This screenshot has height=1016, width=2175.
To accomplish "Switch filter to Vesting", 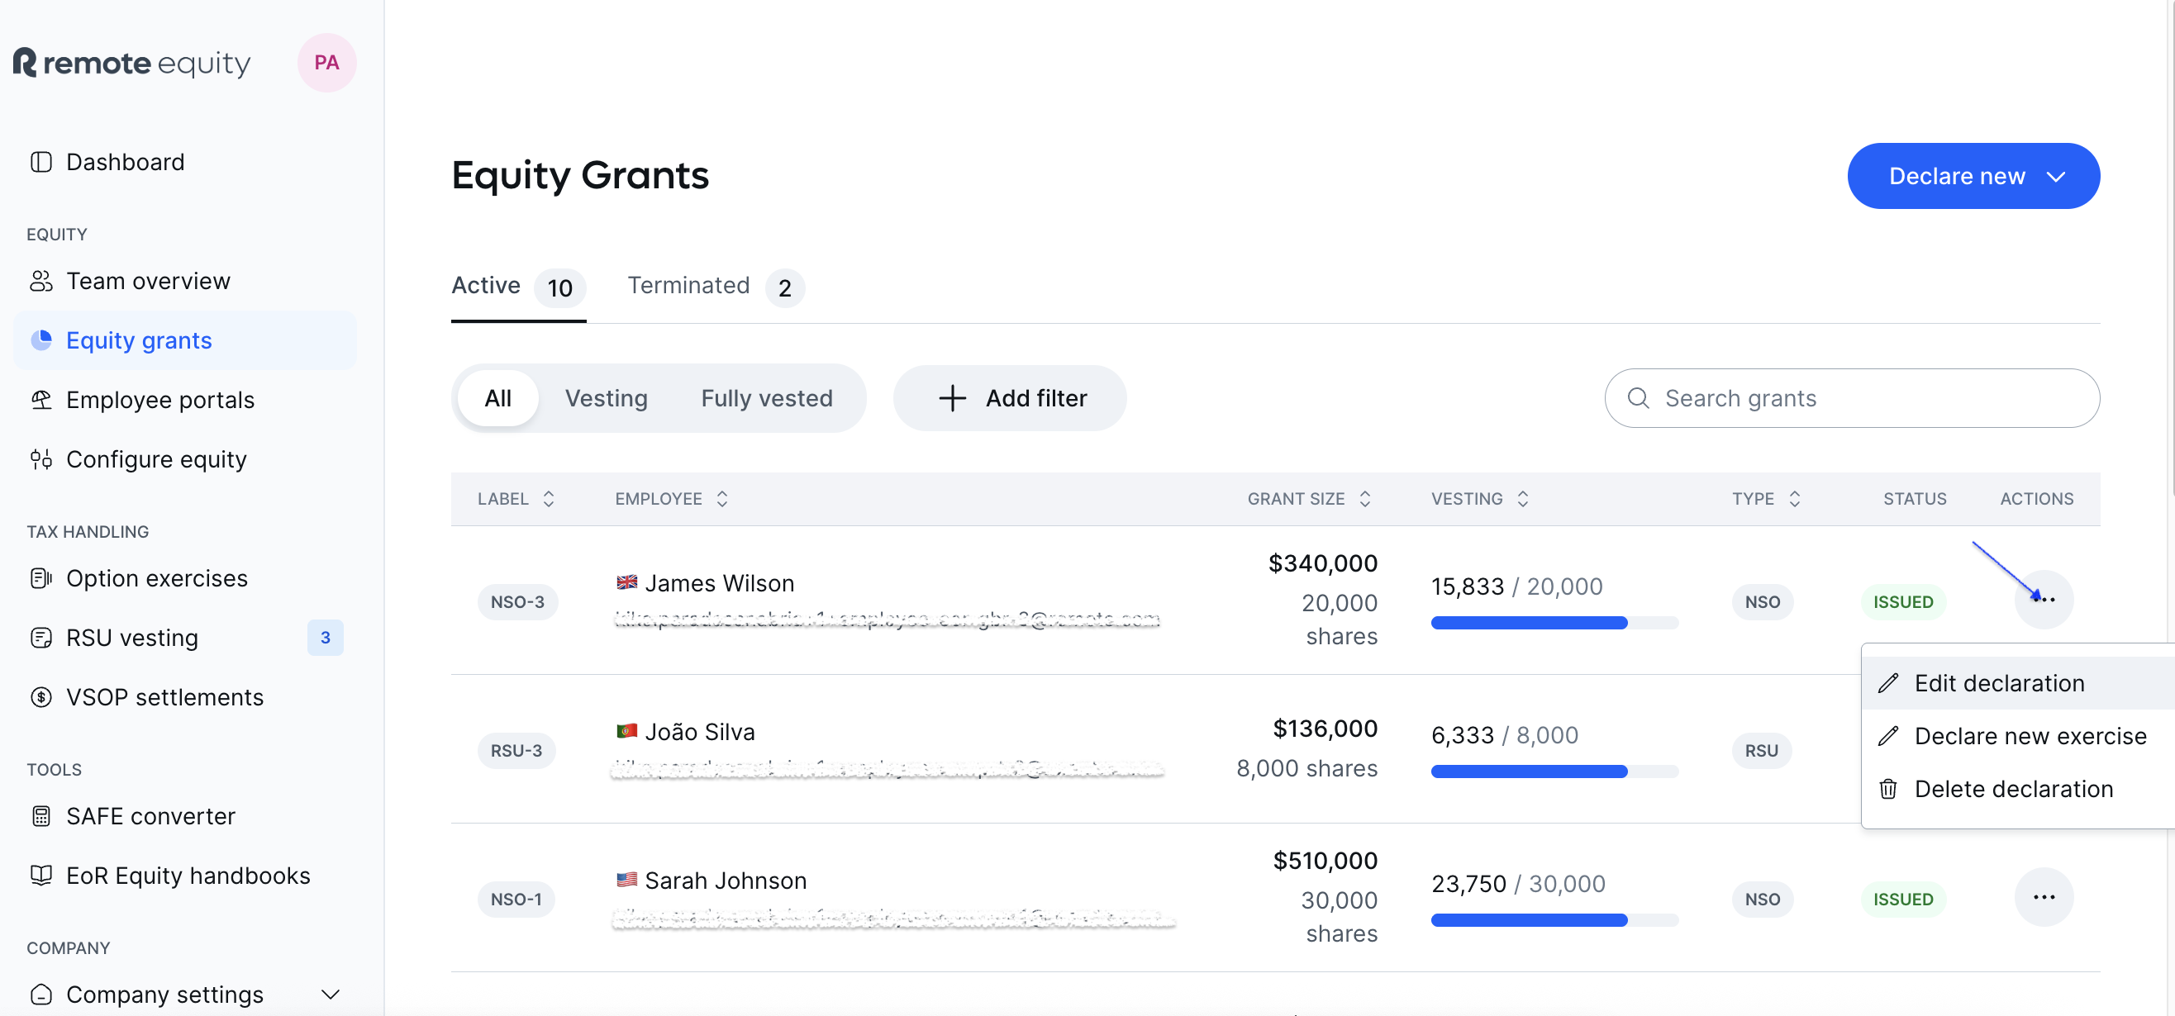I will pyautogui.click(x=607, y=398).
